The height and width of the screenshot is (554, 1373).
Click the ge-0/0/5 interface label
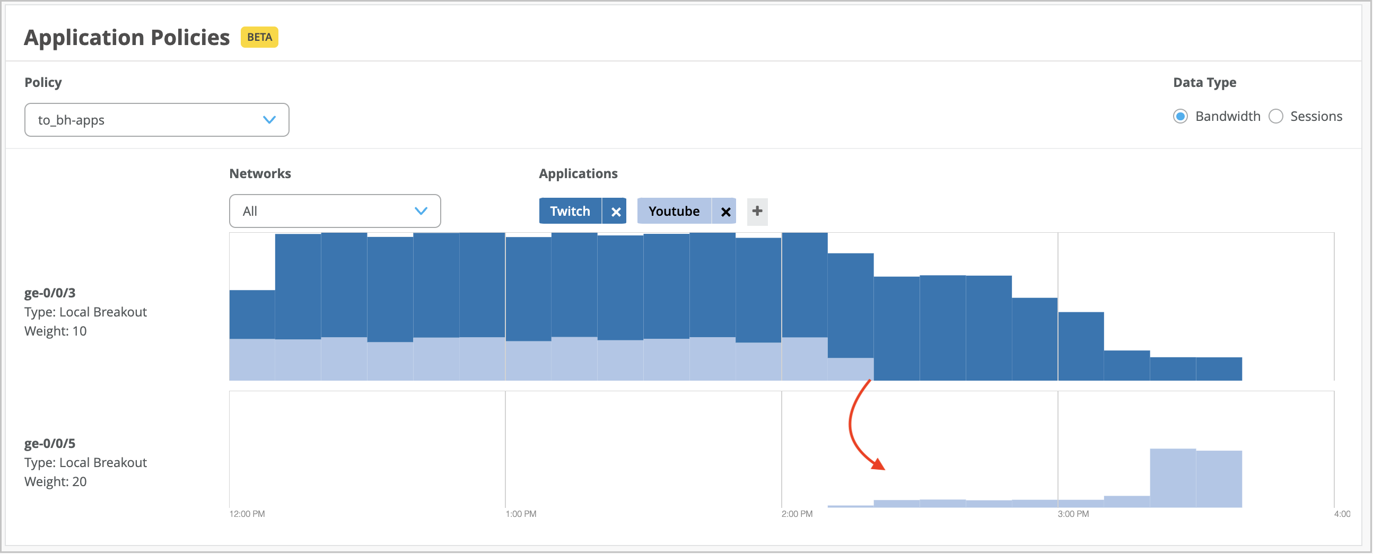click(50, 444)
